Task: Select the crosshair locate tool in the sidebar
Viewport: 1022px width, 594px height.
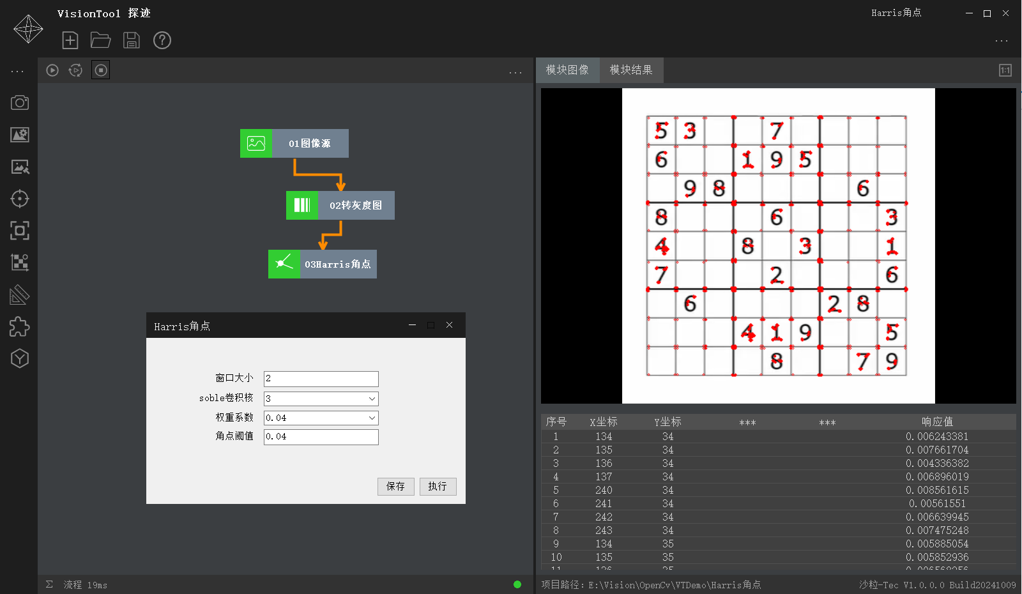Action: 20,199
